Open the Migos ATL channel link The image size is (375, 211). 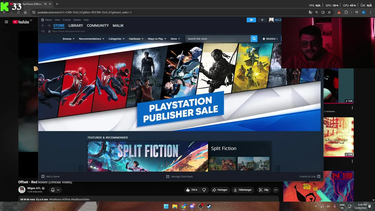coord(34,188)
